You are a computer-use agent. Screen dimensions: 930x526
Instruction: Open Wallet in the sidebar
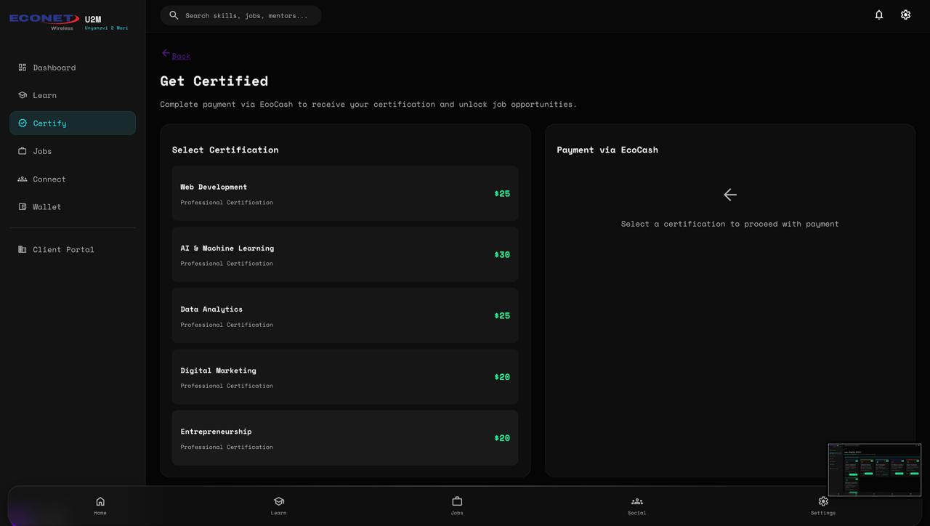click(73, 206)
